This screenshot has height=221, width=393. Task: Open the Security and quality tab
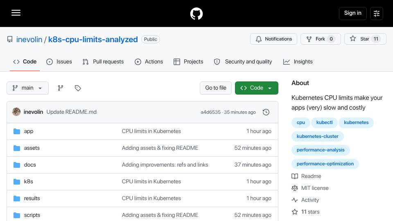[x=243, y=62]
